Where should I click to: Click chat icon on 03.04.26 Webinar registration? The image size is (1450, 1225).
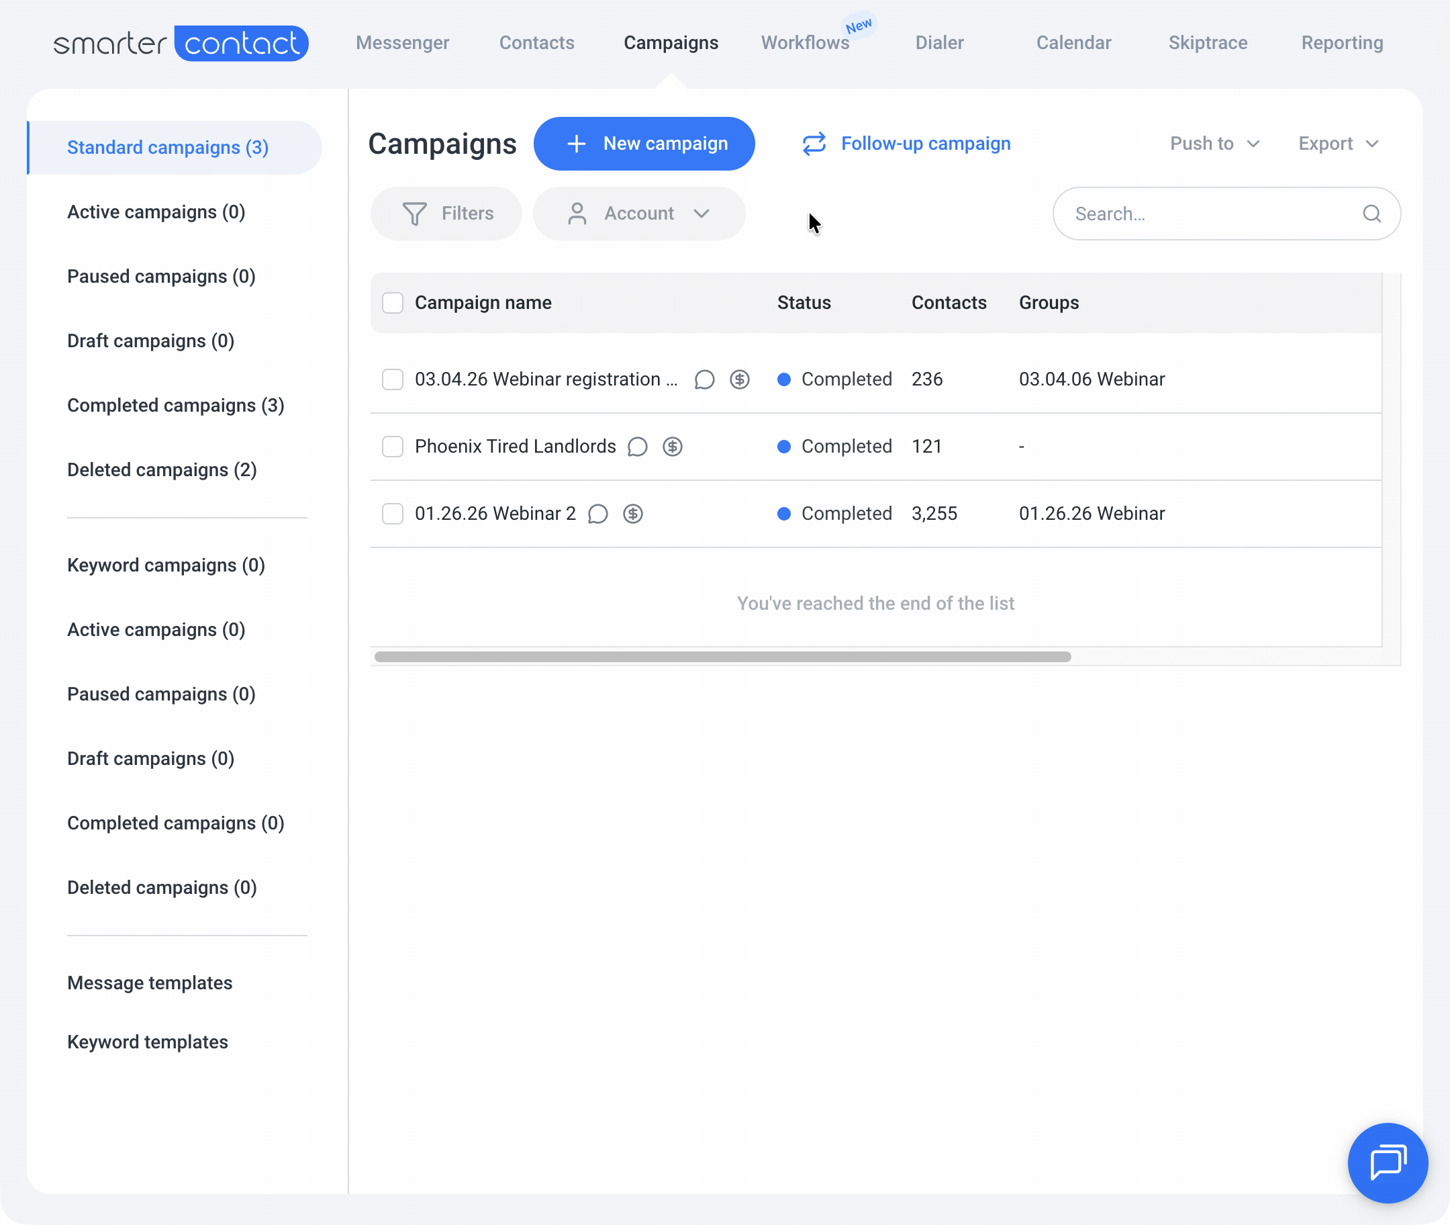[704, 380]
